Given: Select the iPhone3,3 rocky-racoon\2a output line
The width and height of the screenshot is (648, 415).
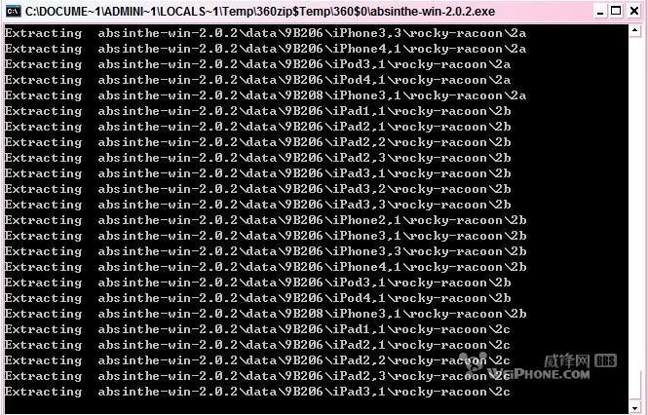Looking at the screenshot, I should point(265,33).
